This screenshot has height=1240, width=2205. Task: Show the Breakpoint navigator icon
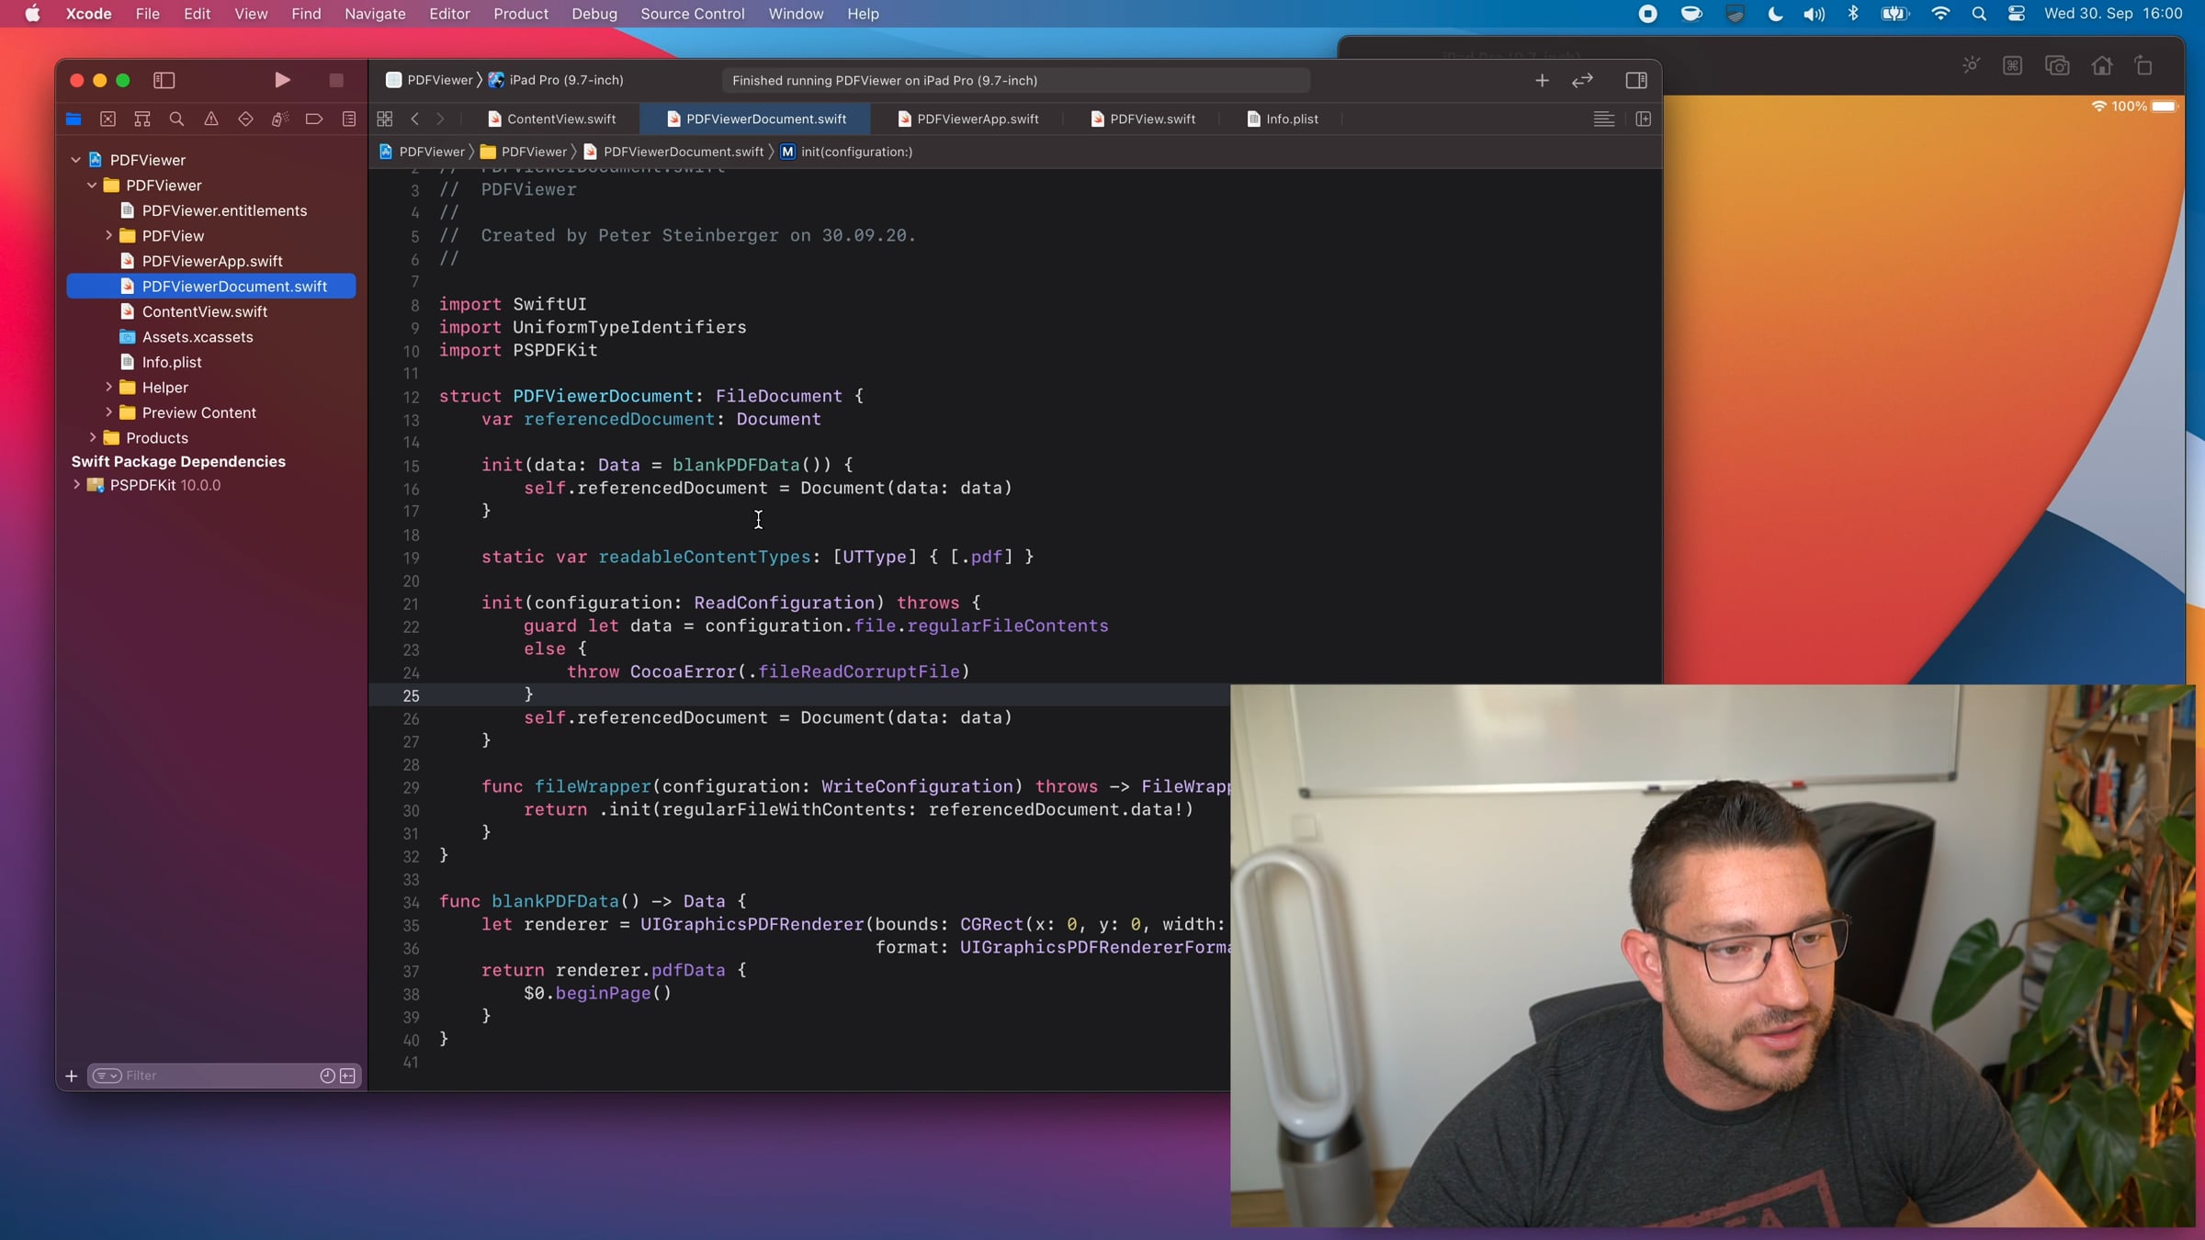pos(314,118)
